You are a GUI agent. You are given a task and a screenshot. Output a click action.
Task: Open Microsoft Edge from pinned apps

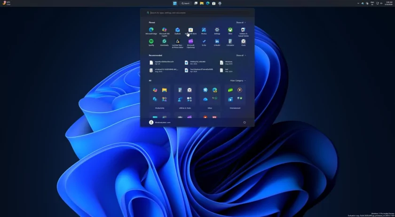[151, 31]
